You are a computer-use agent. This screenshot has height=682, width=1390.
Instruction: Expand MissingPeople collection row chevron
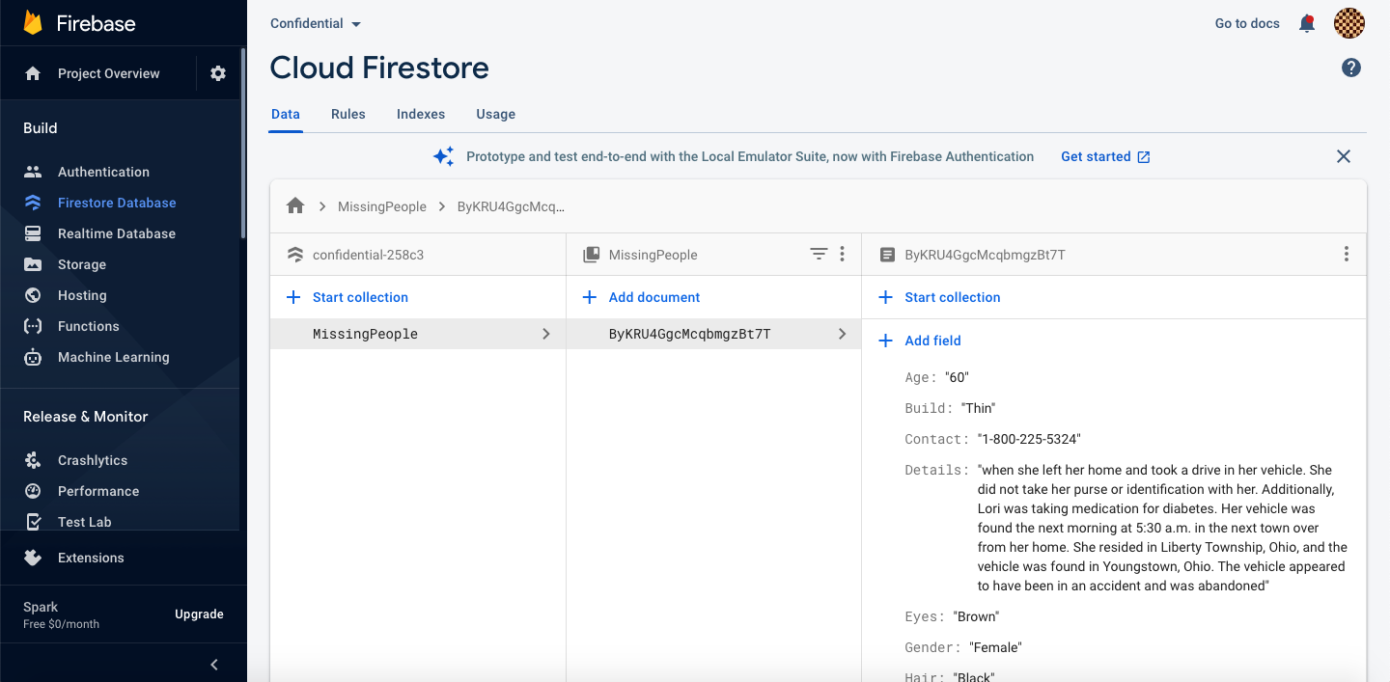pyautogui.click(x=546, y=334)
